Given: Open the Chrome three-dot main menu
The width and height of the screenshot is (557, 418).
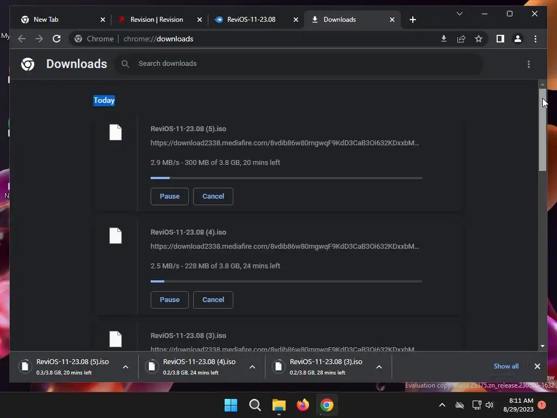Looking at the screenshot, I should pyautogui.click(x=535, y=39).
